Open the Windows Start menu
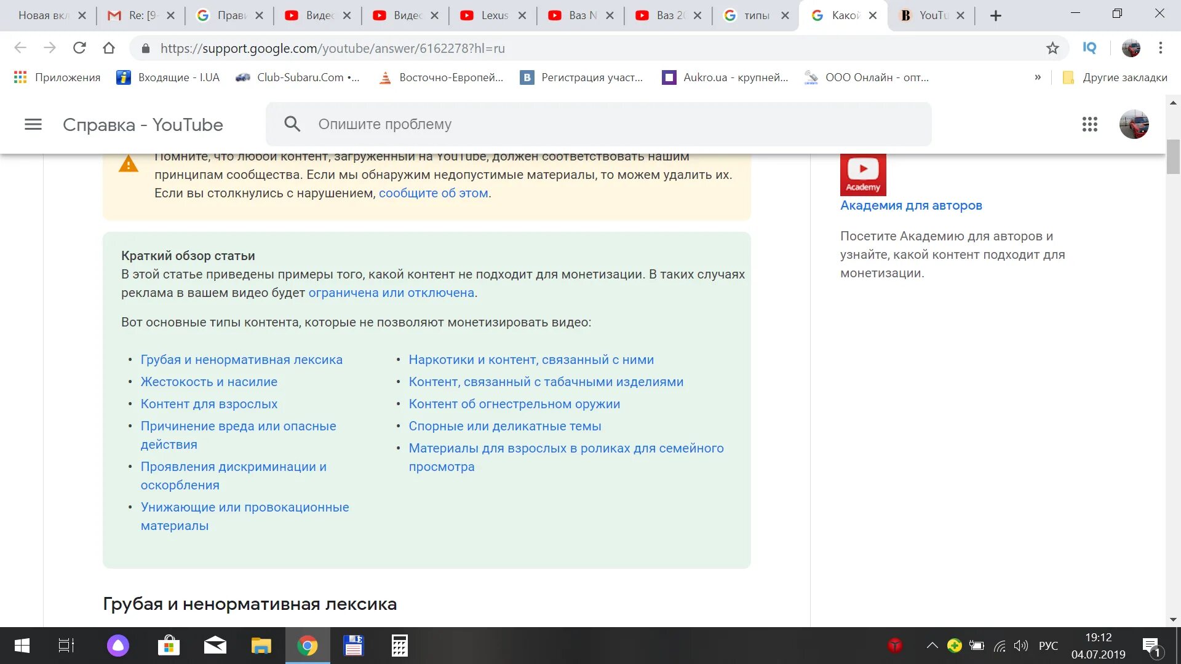Image resolution: width=1181 pixels, height=664 pixels. pyautogui.click(x=22, y=646)
